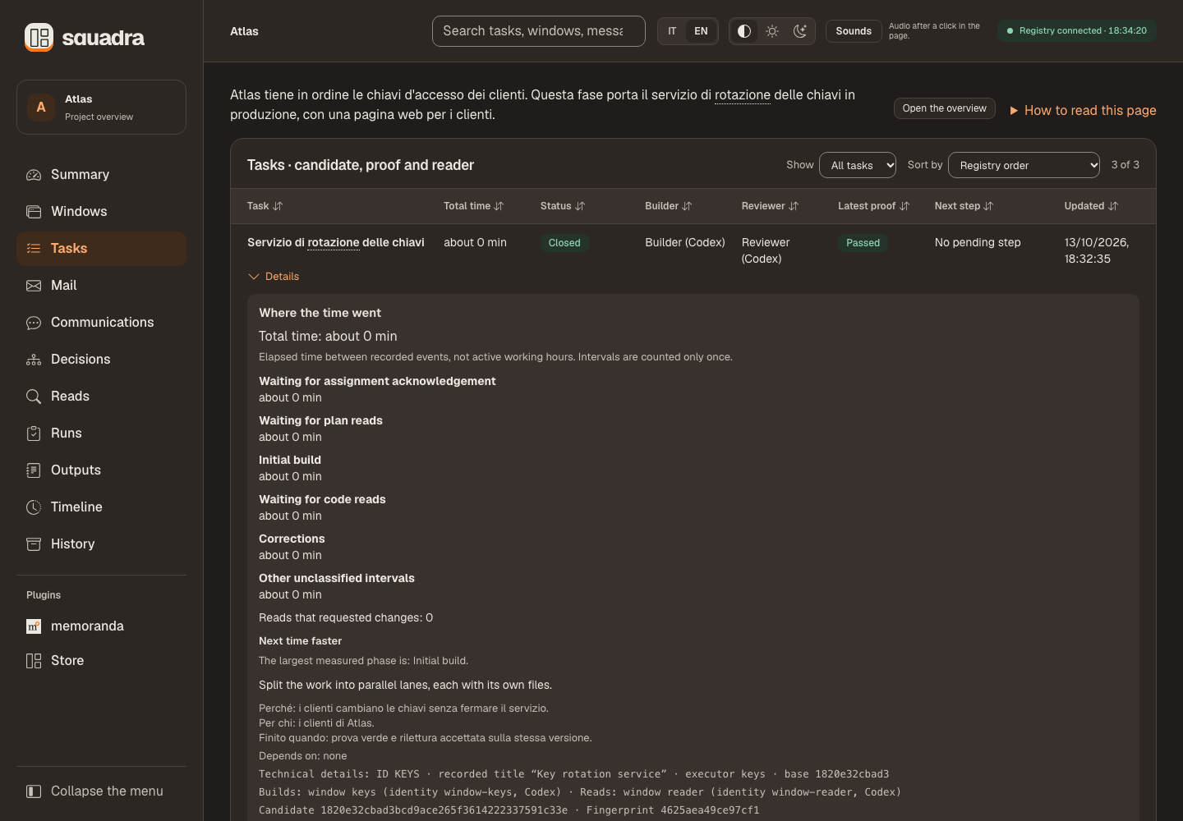Click the Reads magnifier icon
Viewport: 1183px width, 821px height.
pyautogui.click(x=34, y=397)
